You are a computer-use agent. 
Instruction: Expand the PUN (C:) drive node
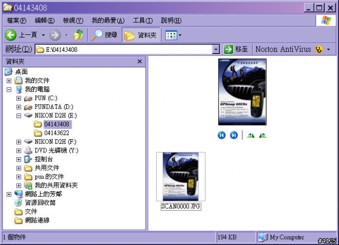click(x=19, y=98)
